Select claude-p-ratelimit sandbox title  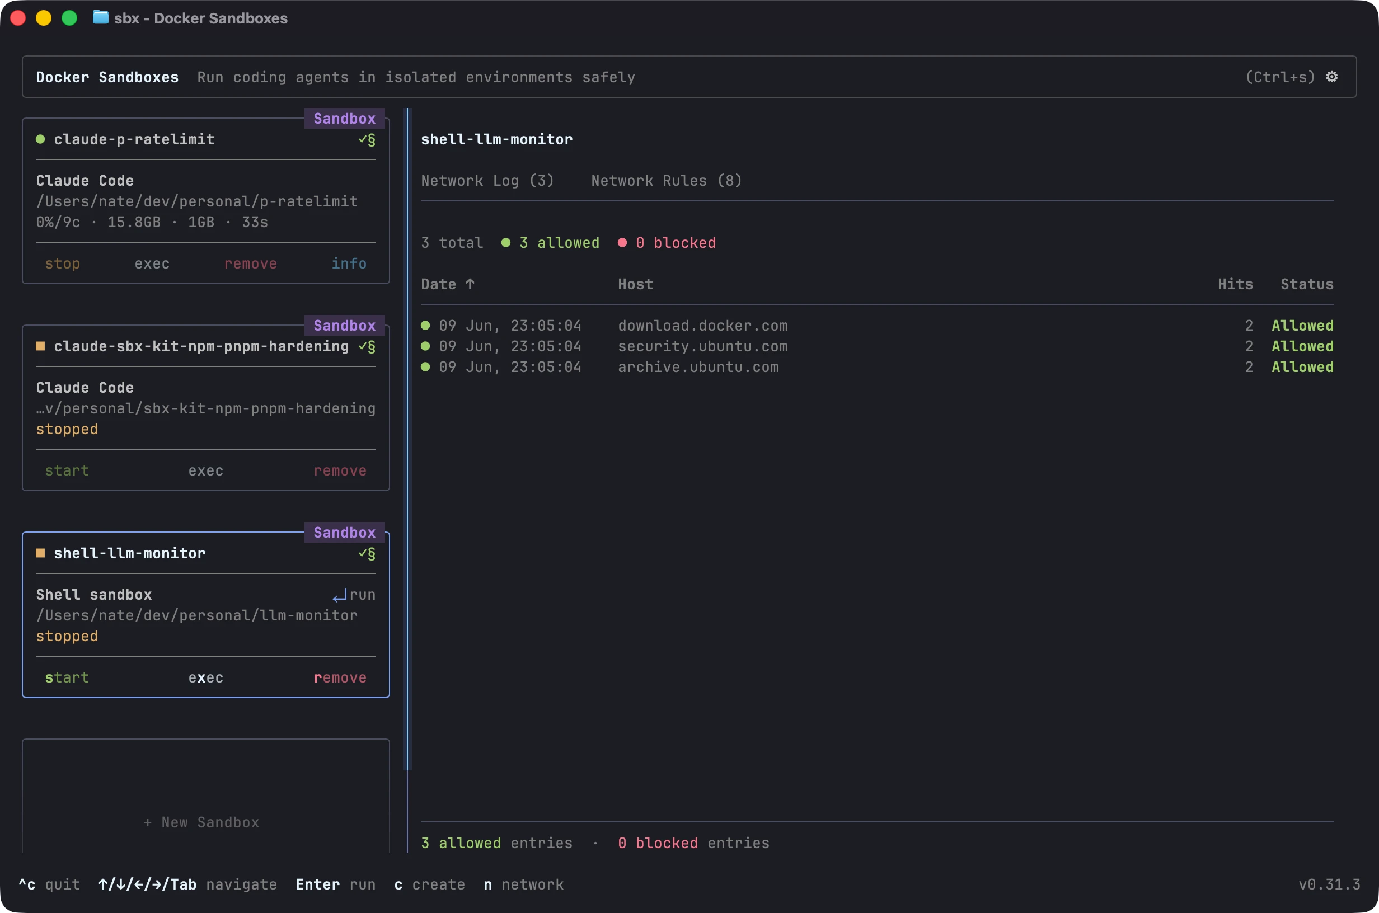point(134,139)
